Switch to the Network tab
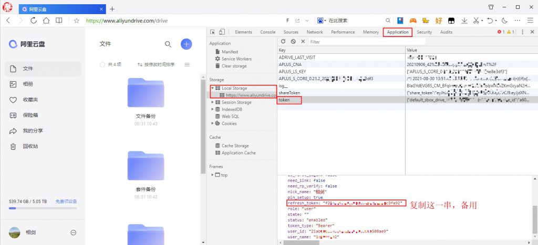 point(315,32)
